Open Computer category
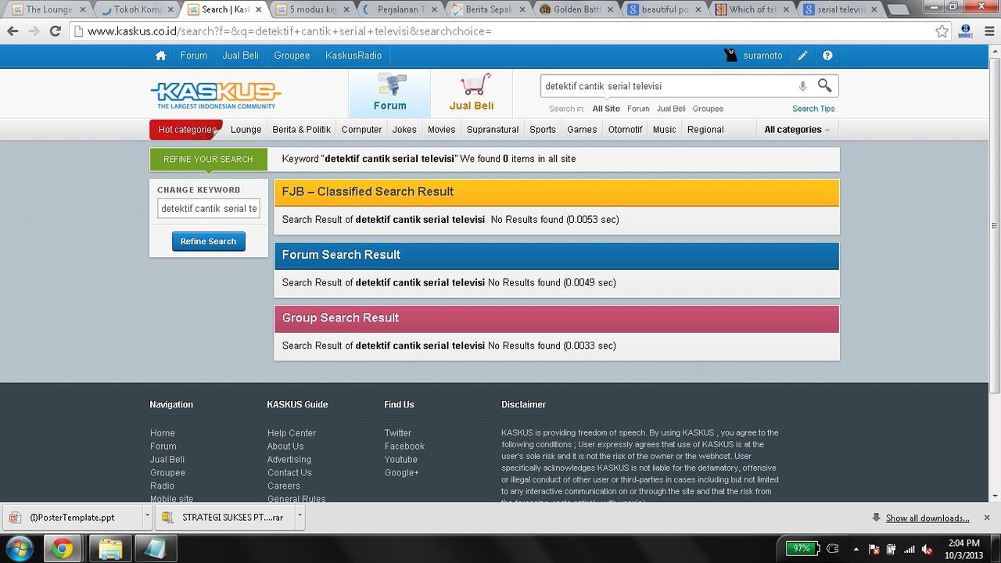 tap(362, 130)
